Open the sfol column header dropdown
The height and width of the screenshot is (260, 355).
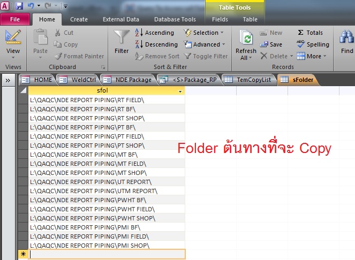coord(180,91)
